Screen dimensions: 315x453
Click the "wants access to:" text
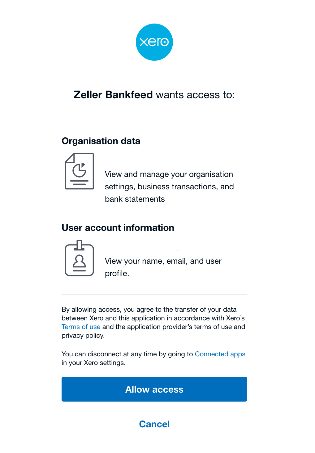click(x=195, y=95)
